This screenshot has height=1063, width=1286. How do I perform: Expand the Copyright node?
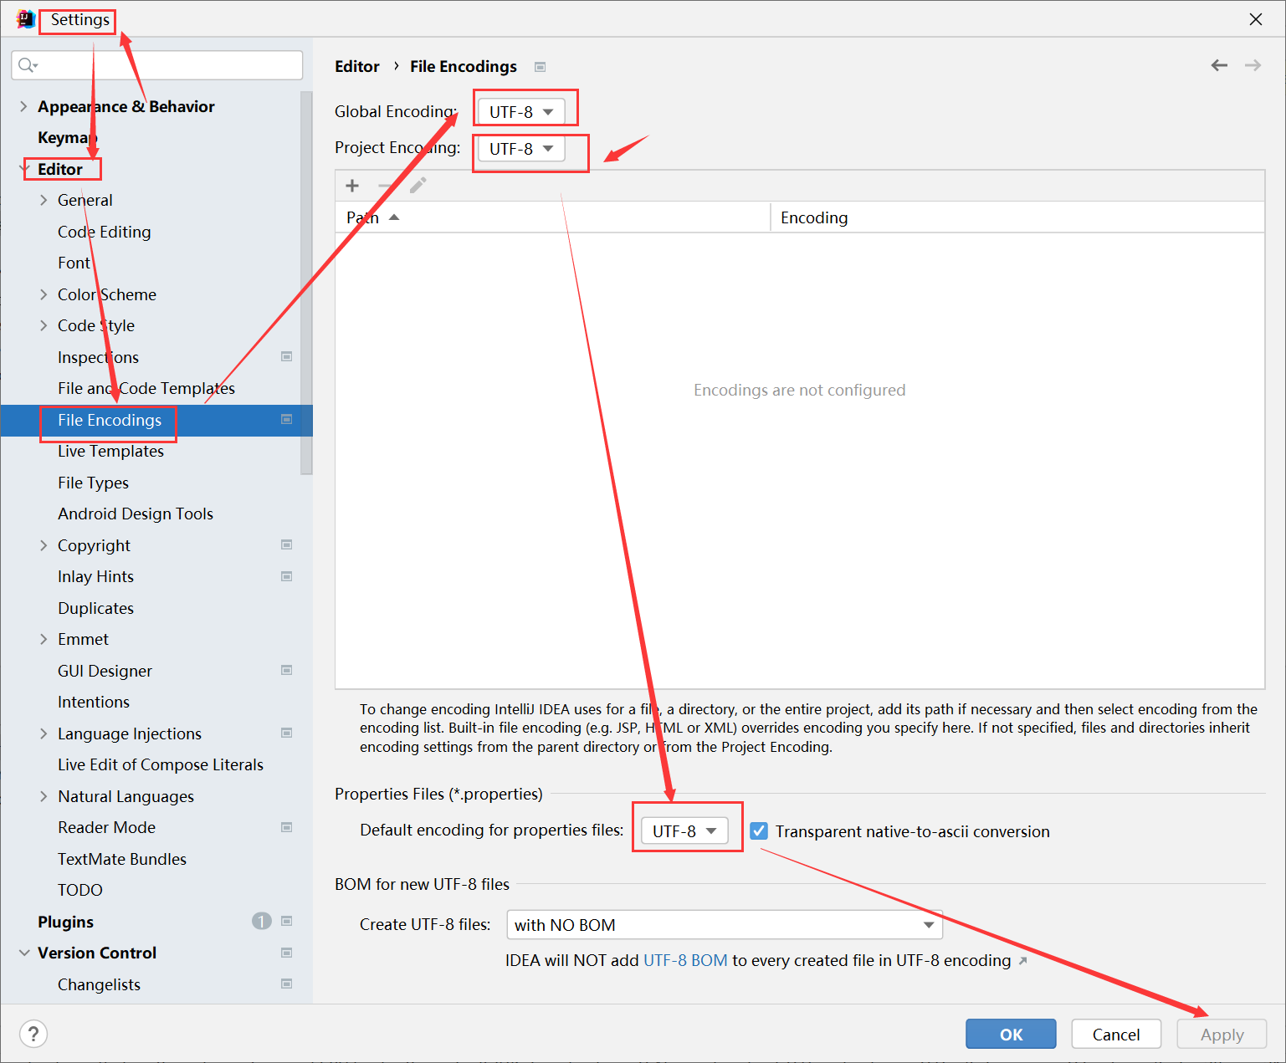[x=44, y=545]
